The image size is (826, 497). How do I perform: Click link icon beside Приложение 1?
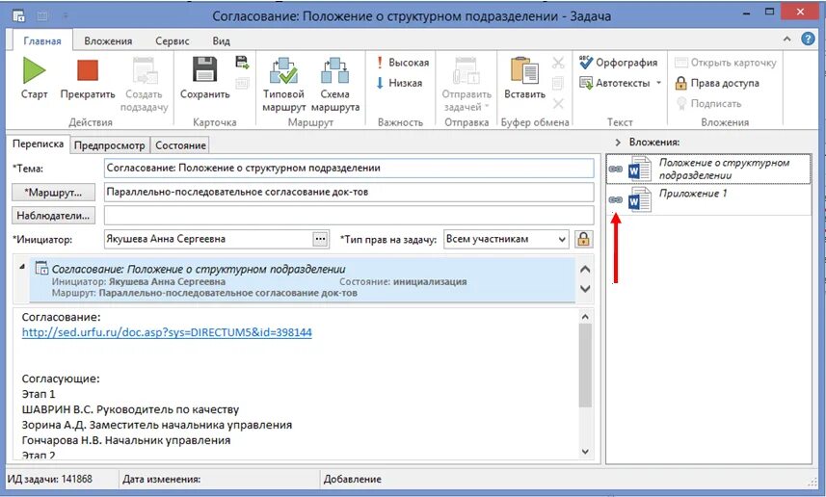(616, 200)
